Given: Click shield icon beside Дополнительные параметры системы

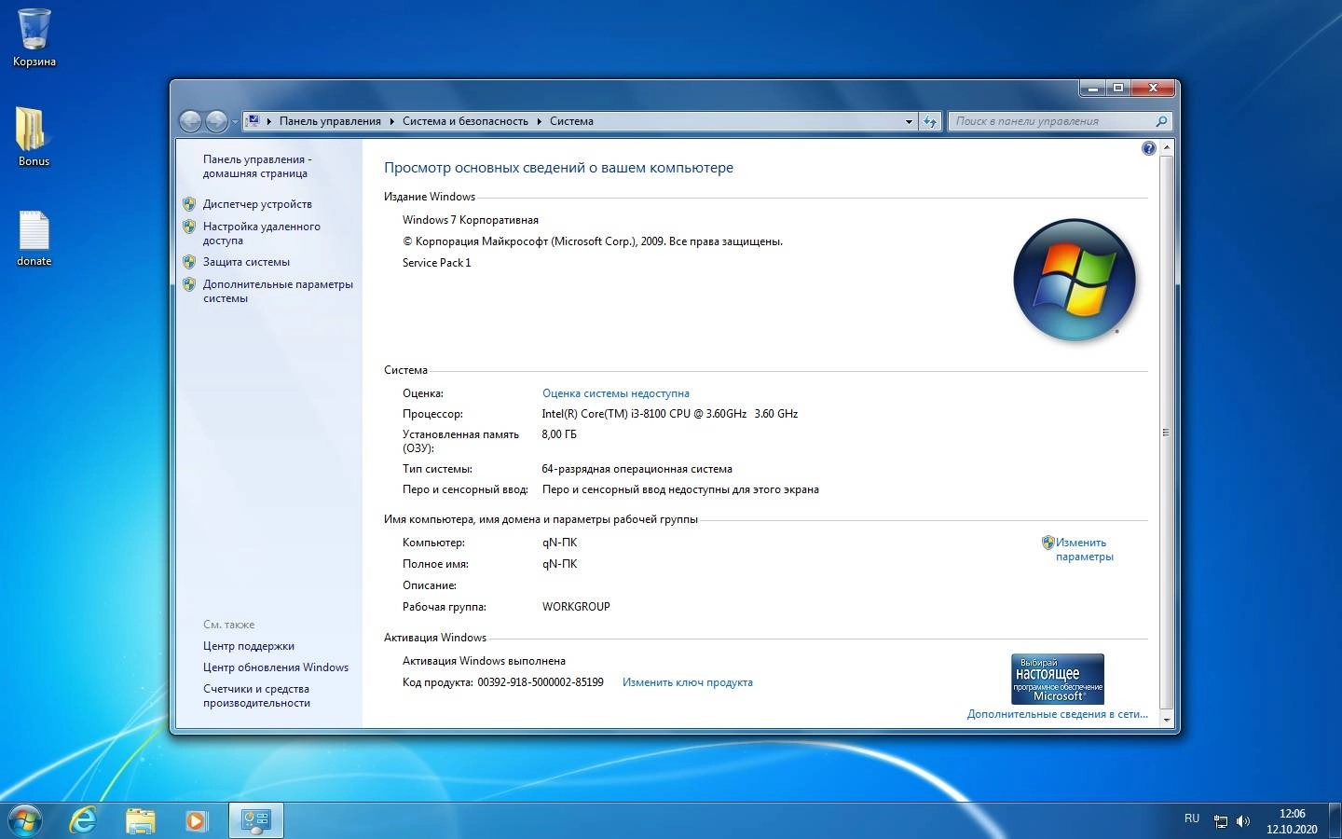Looking at the screenshot, I should (x=189, y=284).
